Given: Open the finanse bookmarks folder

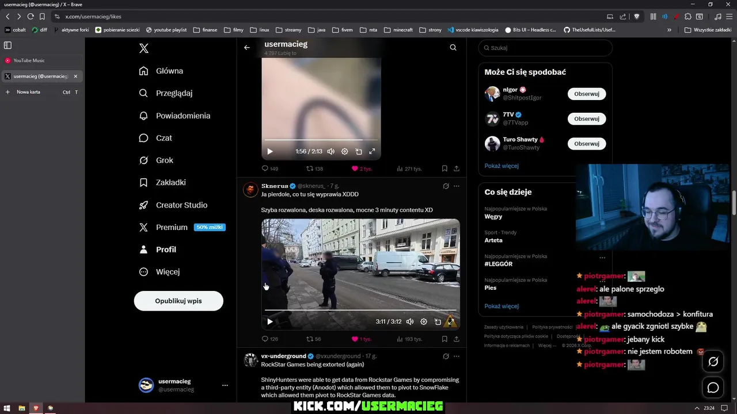Looking at the screenshot, I should [x=206, y=30].
